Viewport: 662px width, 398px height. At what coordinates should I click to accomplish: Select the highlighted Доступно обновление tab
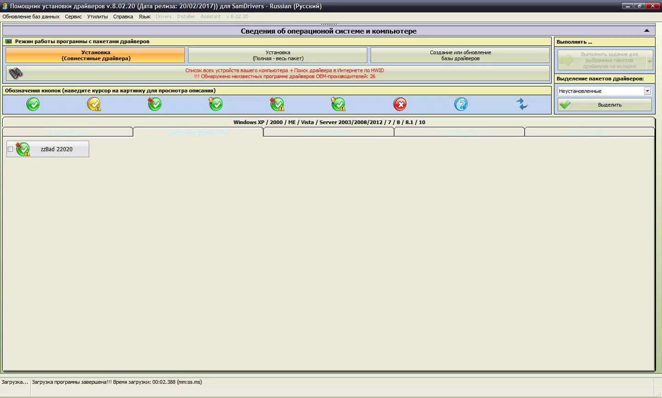click(198, 132)
